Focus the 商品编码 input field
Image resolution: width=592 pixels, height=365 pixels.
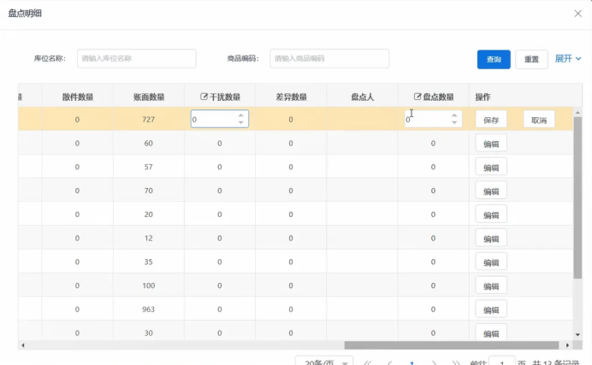tap(329, 58)
